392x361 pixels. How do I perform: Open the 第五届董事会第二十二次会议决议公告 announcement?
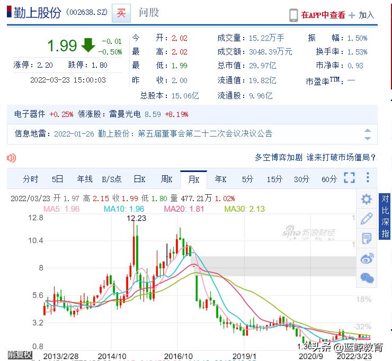pos(205,134)
